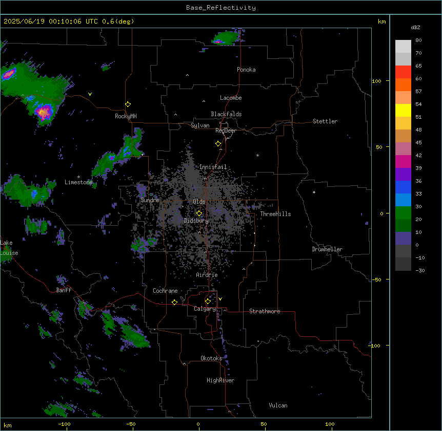Click the Sundre town label
The width and height of the screenshot is (442, 431).
tap(150, 200)
